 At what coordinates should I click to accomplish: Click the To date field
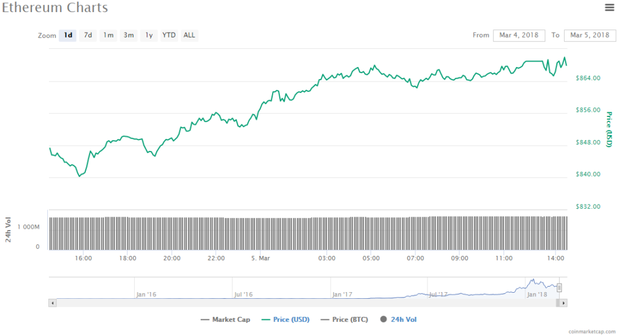coord(589,35)
